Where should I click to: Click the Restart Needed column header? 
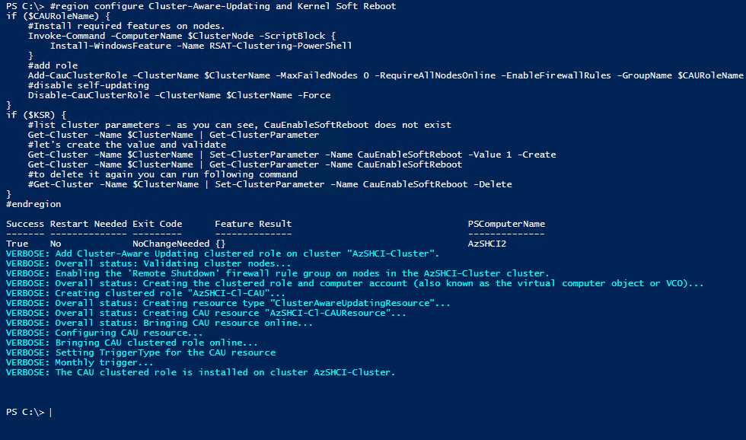tap(88, 224)
